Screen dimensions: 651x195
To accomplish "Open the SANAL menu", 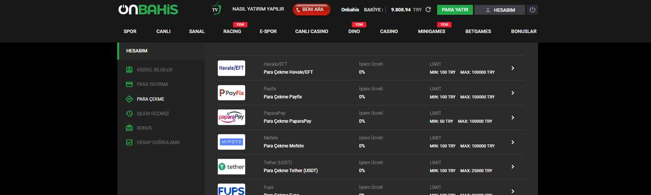I will tap(197, 31).
